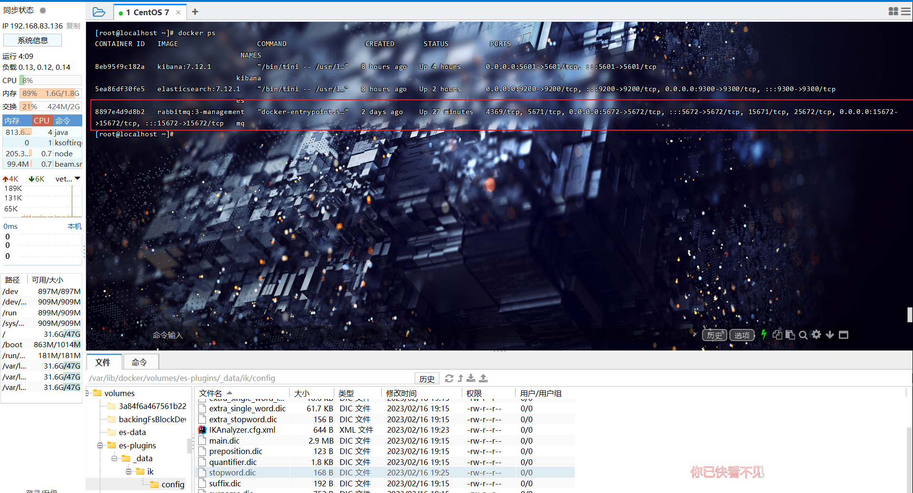
Task: Add a new session tab with plus
Action: coord(195,12)
